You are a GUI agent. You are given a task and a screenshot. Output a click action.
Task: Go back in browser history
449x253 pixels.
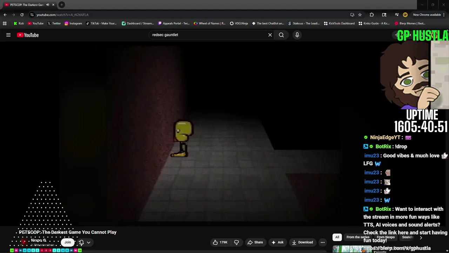[x=5, y=15]
